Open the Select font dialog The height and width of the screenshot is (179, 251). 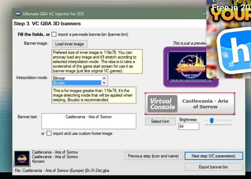[160, 121]
